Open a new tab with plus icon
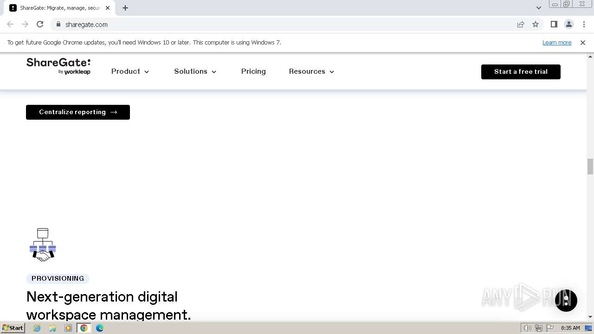The image size is (594, 334). coord(125,8)
